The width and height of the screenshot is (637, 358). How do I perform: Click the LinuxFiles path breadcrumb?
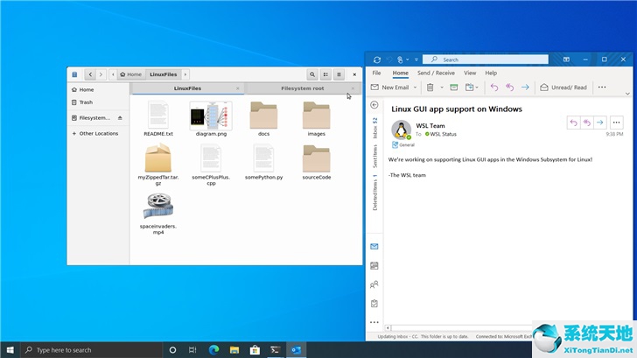pos(164,74)
